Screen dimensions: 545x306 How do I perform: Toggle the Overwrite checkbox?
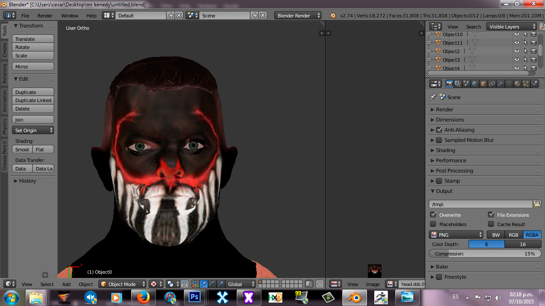click(433, 215)
